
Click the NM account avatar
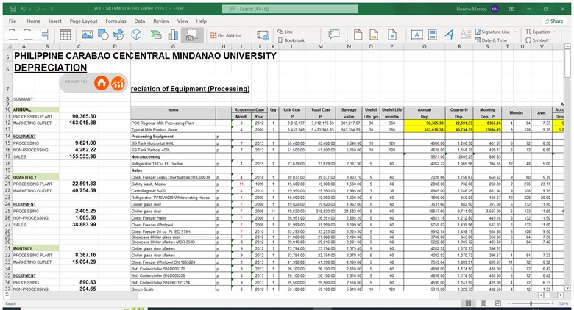(x=495, y=9)
